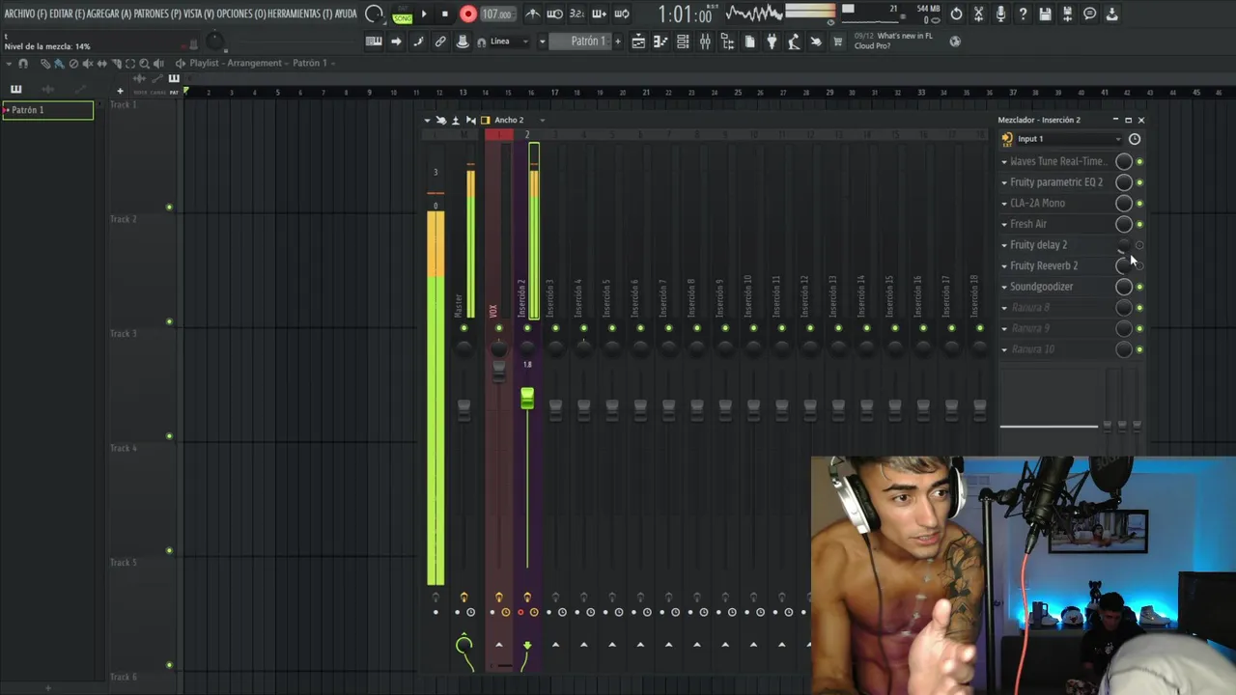Open the HERRAMIENTAS (T) menu
1236x695 pixels.
[299, 14]
